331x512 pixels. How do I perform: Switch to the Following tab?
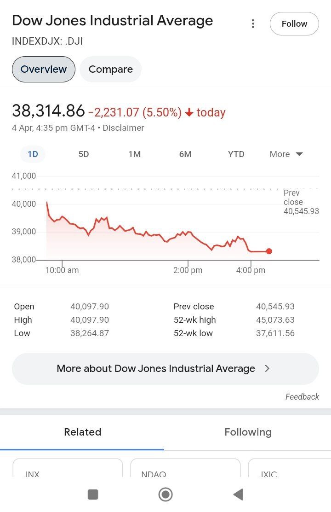click(248, 432)
